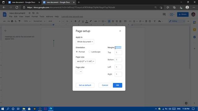Viewport: 198px width, 111px height.
Task: Close the Page setup dialog with X
Action: 120,31
